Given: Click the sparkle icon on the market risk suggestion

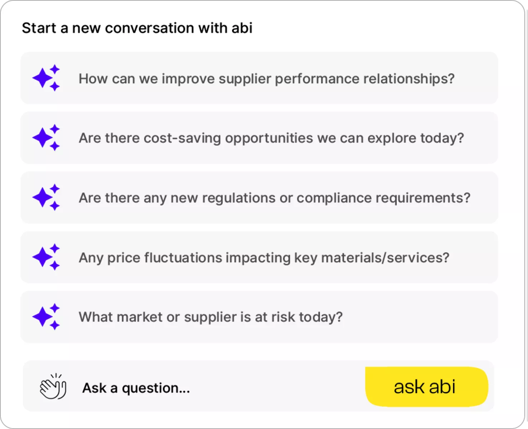Looking at the screenshot, I should [46, 317].
